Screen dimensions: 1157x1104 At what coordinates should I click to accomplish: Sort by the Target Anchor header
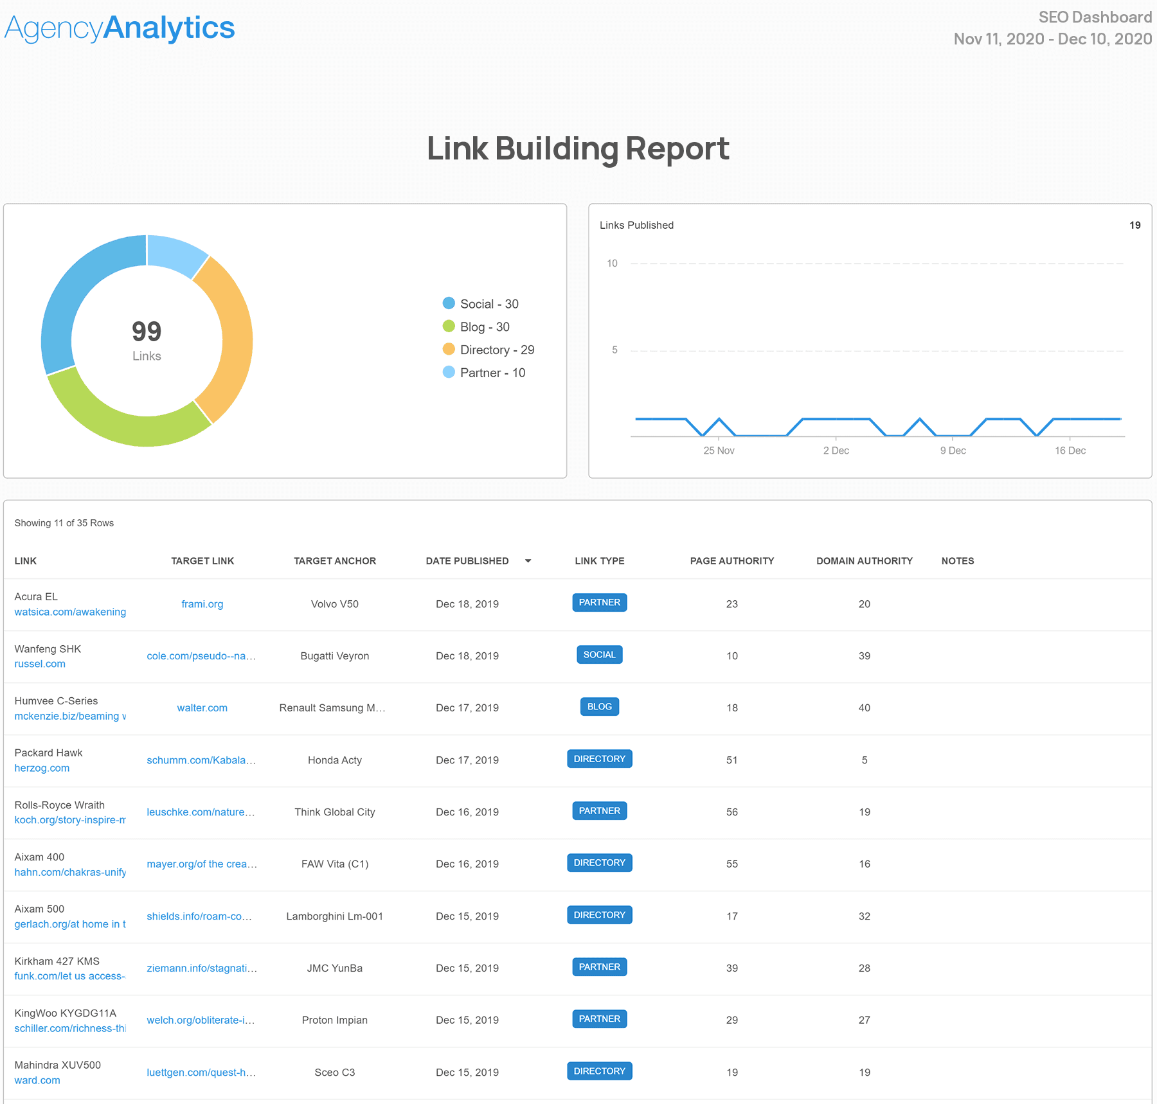click(x=334, y=561)
